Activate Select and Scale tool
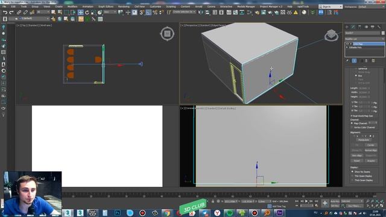Viewport: 386px width, 217px height. (93, 12)
